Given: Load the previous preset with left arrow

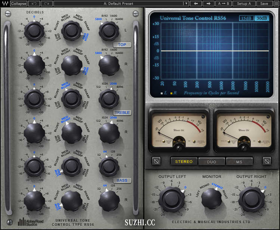Looking at the screenshot, I should click(x=196, y=3).
